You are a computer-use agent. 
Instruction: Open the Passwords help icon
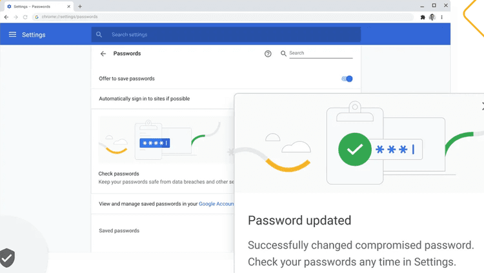(268, 54)
